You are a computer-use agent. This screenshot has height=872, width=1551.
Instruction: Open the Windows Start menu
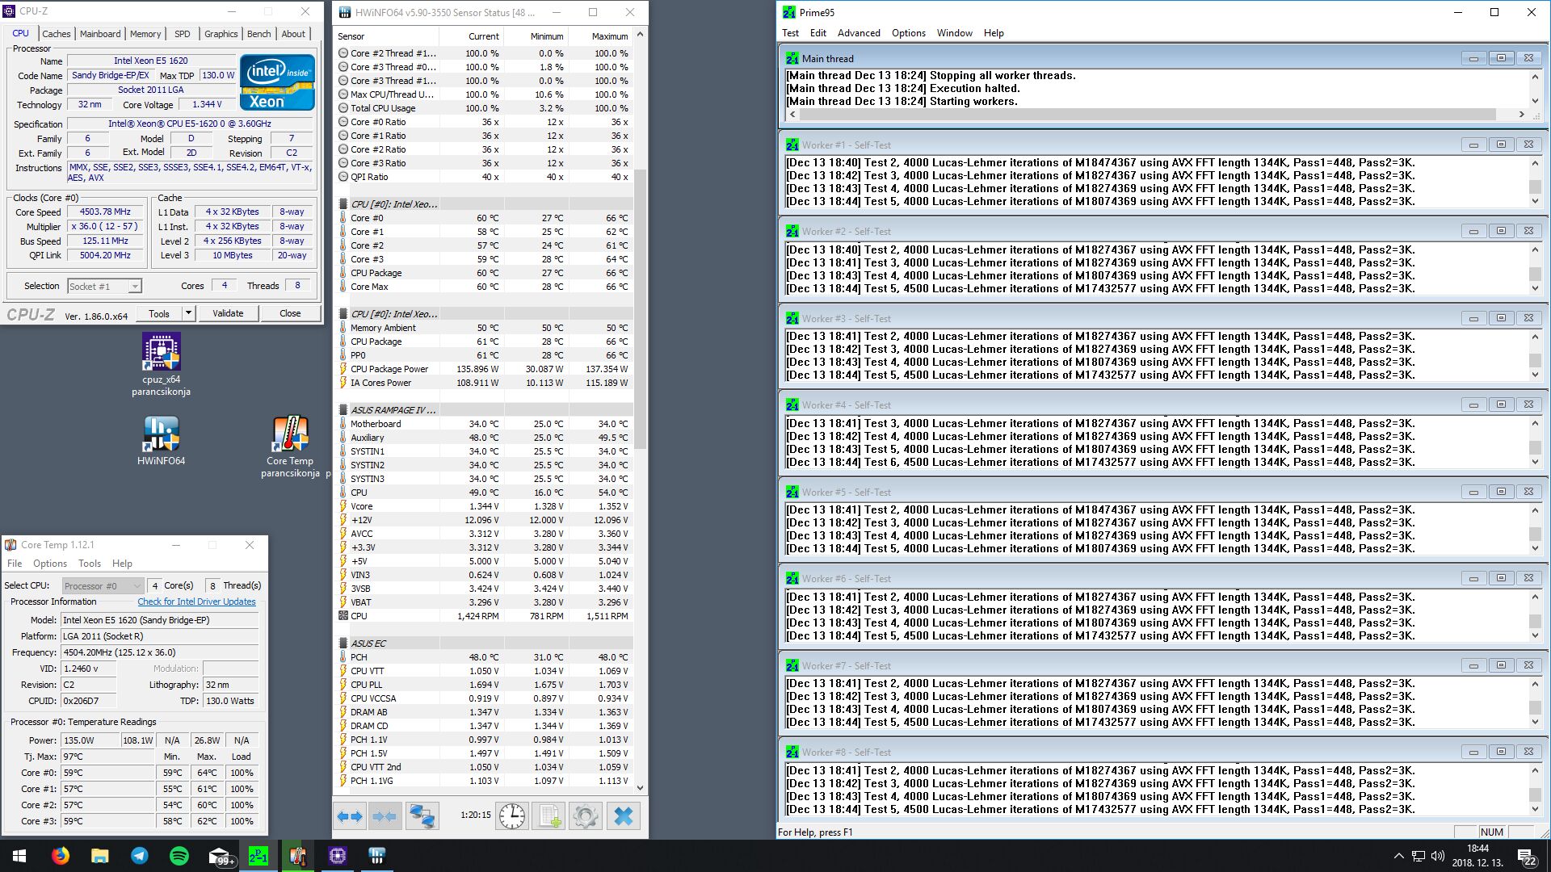click(19, 856)
